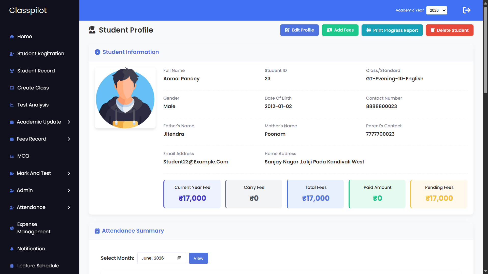This screenshot has height=274, width=488.
Task: Click class value GT-Evening-10-English
Action: click(395, 79)
